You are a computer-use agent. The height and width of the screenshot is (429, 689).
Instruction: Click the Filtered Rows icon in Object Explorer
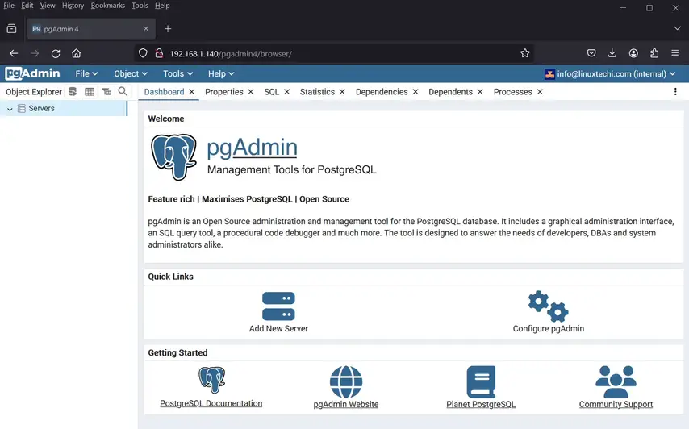(x=106, y=92)
